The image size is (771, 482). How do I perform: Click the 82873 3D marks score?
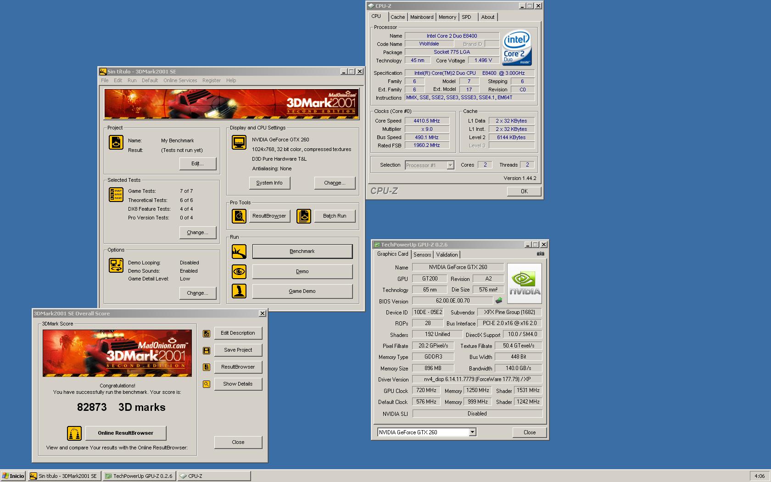click(x=121, y=407)
